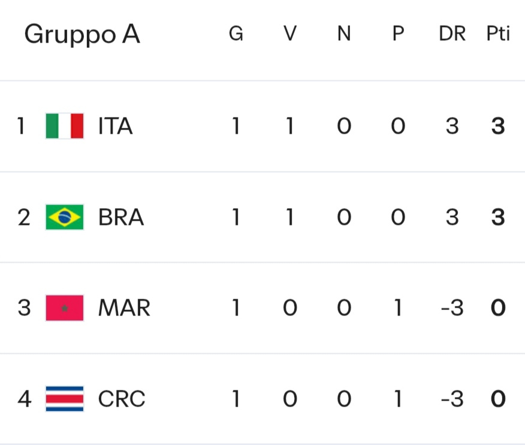Click rank number 1 beside Italy

pos(22,127)
